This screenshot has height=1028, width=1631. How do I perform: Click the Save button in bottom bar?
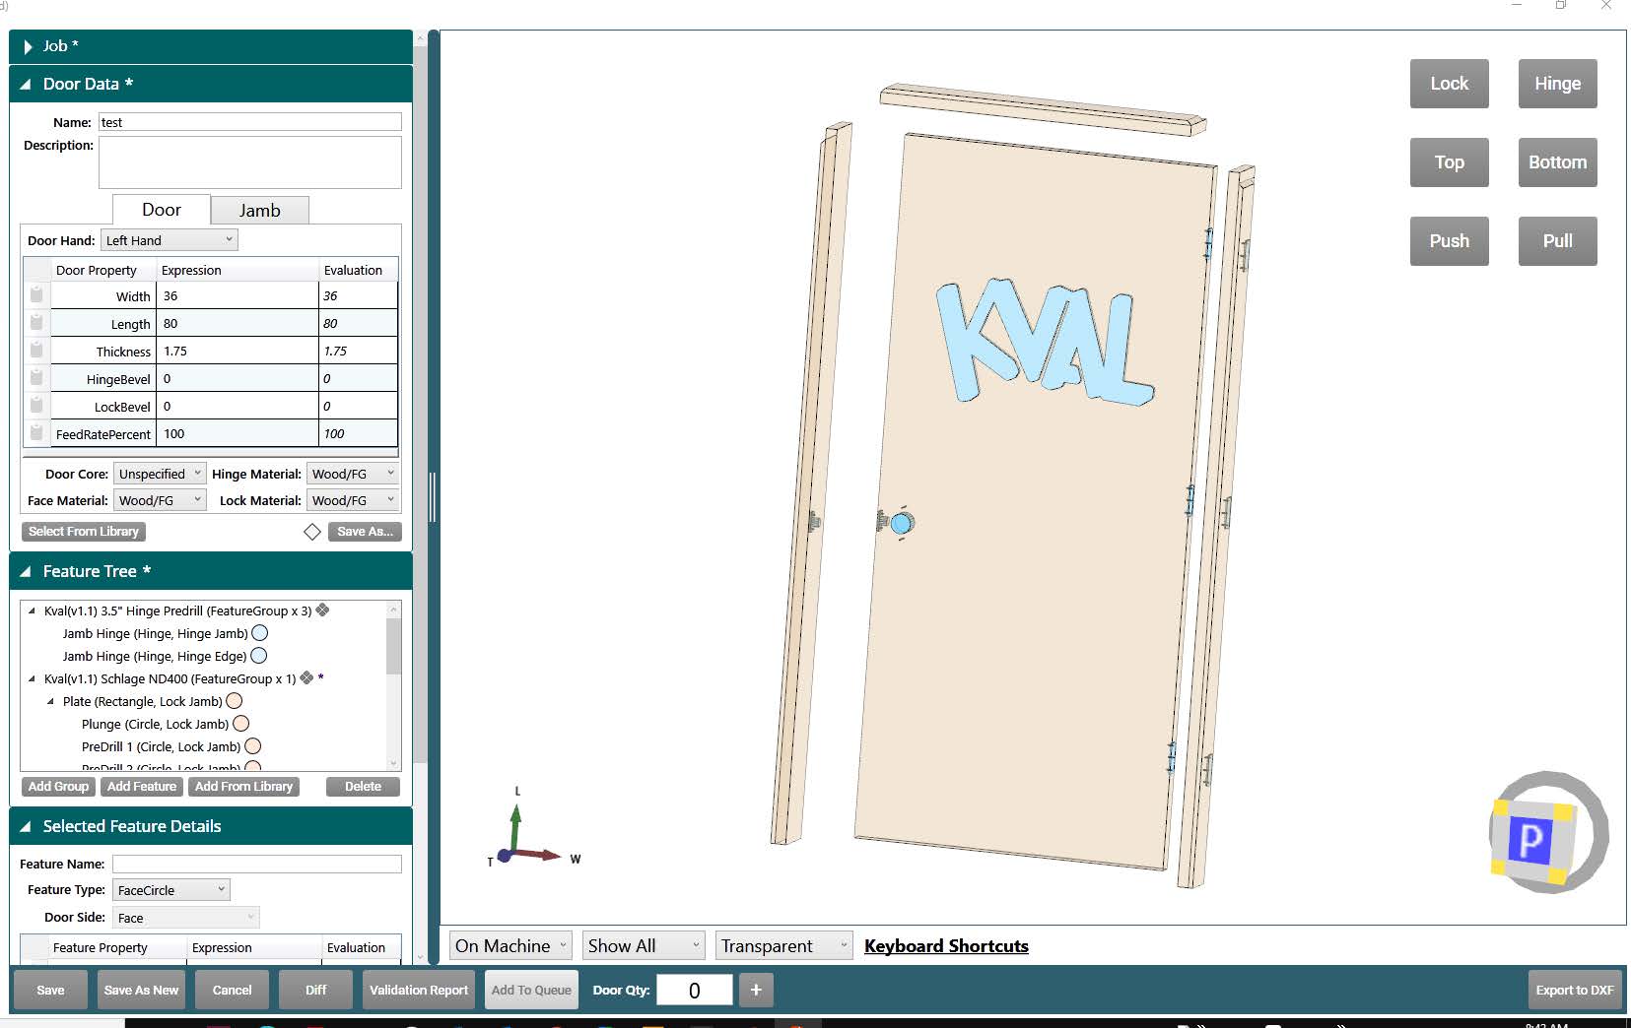50,990
